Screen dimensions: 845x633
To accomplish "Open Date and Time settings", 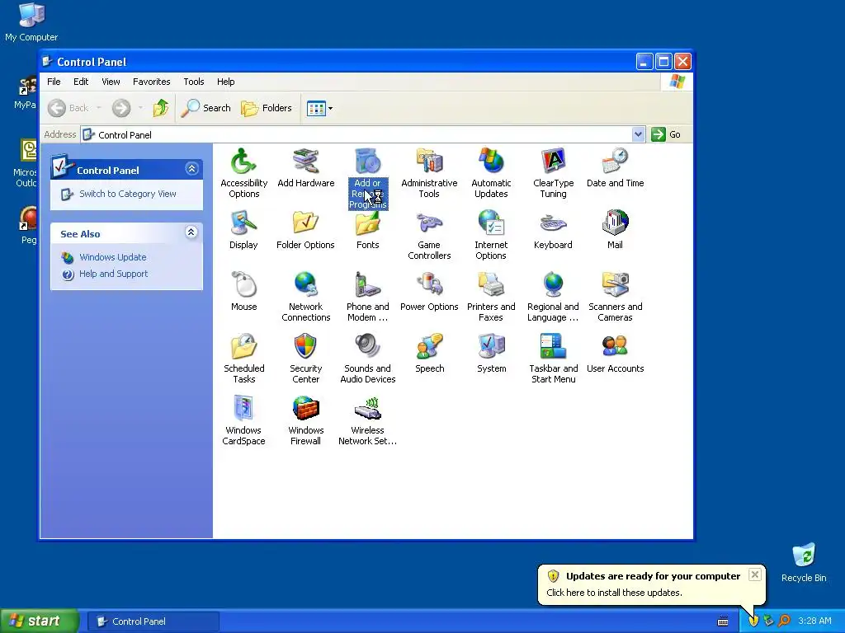I will 615,168.
